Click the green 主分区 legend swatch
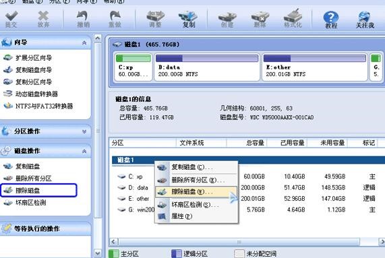The height and width of the screenshot is (258, 385). (113, 254)
